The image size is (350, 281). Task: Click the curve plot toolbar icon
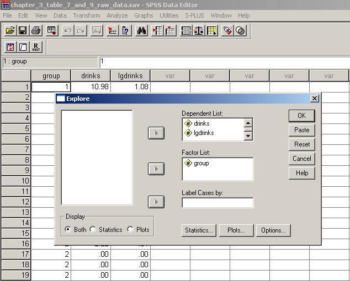click(x=23, y=47)
